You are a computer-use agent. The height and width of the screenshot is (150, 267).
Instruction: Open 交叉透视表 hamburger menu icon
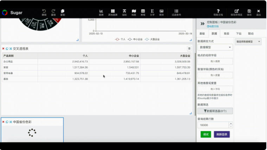pos(189,49)
